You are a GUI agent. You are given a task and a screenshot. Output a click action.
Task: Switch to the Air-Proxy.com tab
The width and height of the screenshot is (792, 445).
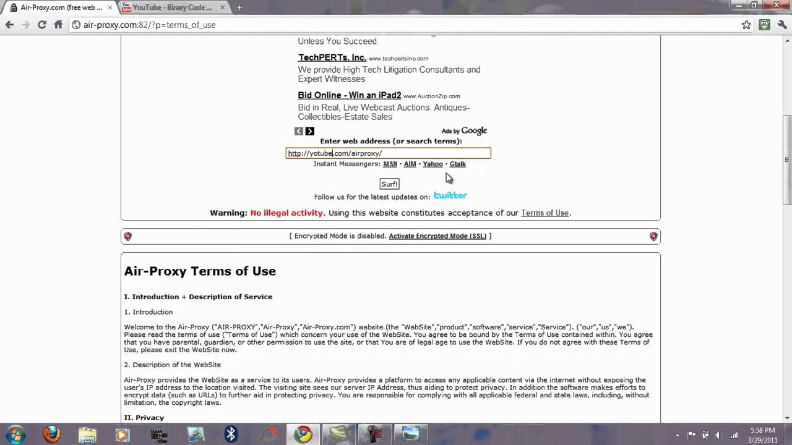(x=60, y=7)
